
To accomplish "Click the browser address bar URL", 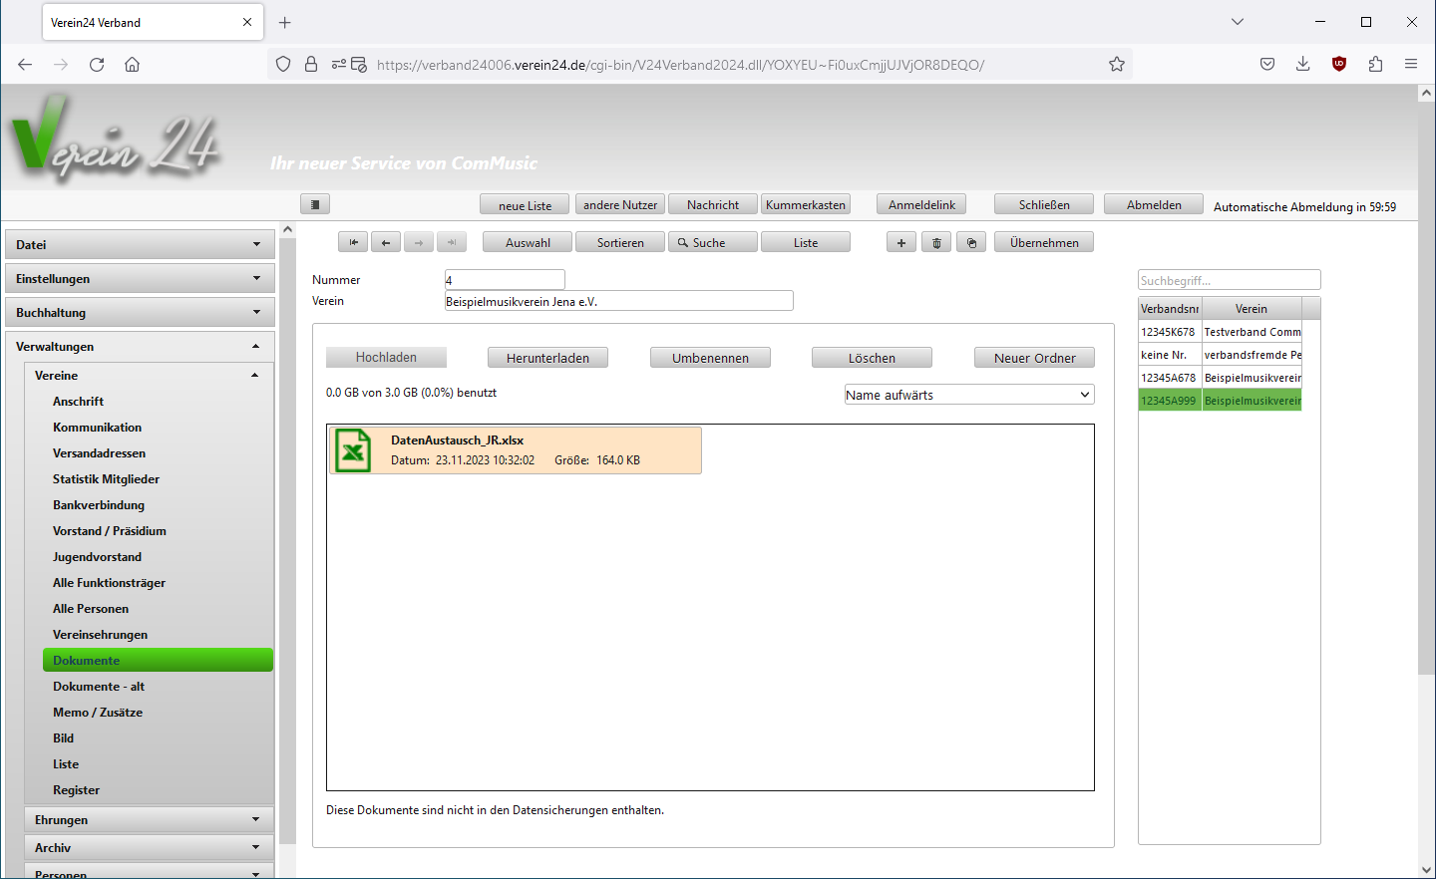I will tap(680, 65).
